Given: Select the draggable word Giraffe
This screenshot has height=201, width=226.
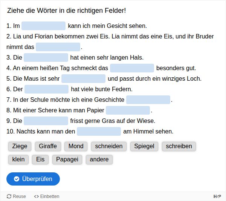Looking at the screenshot, I should (48, 146).
